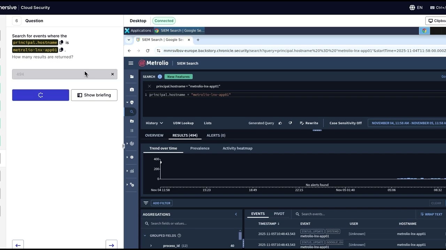Viewport: 446px width, 250px height.
Task: Expand the shield section caret in sidebar
Action: [x=127, y=102]
